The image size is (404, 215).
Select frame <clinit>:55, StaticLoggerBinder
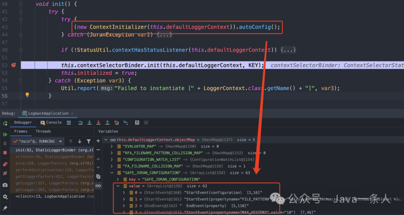click(52, 157)
